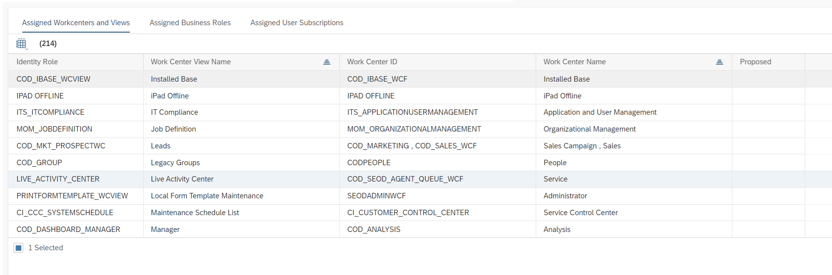Click sort icon in Work Center Name header
832x275 pixels.
coord(719,62)
